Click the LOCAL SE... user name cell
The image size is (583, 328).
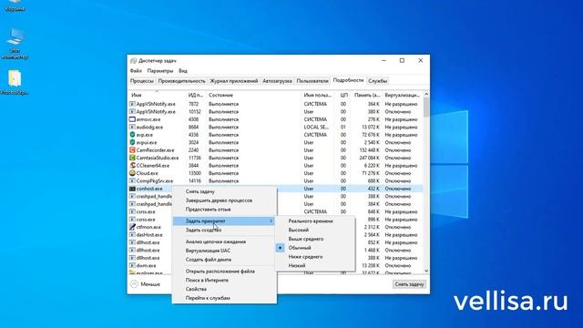coord(316,127)
